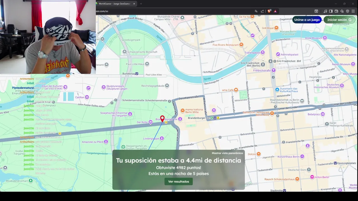358x201 pixels.
Task: Open the Brave Rewards triangle icon
Action: [x=275, y=11]
